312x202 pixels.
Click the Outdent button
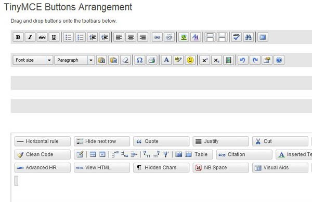[x=93, y=37]
